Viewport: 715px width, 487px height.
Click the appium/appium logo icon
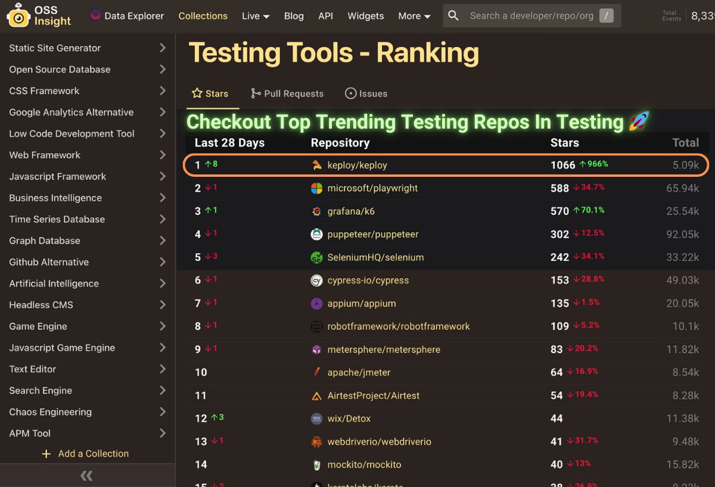(317, 304)
